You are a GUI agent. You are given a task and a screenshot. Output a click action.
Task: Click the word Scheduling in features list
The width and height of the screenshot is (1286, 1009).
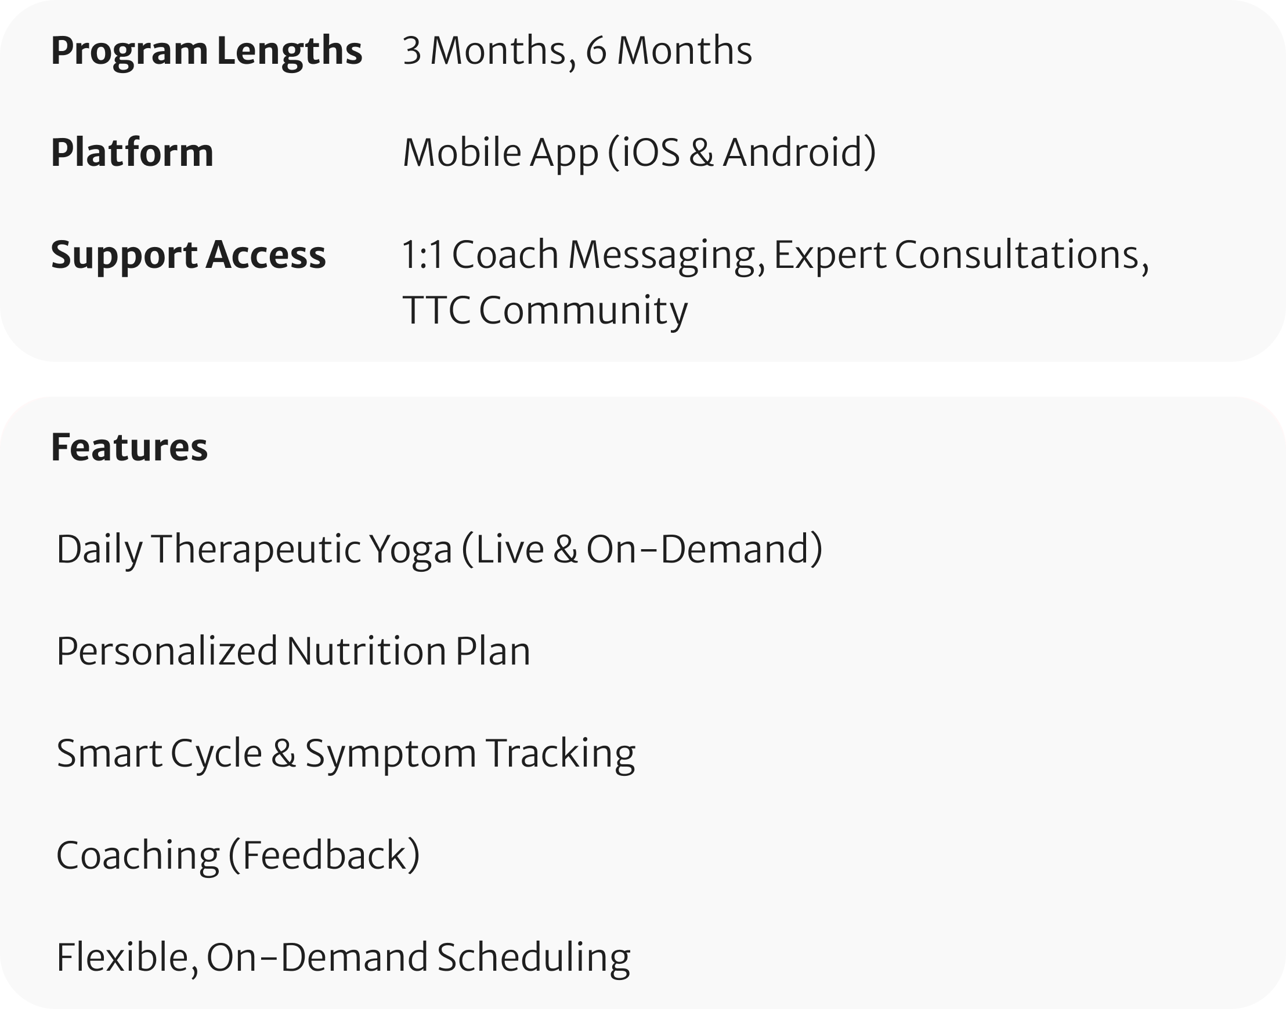point(533,957)
